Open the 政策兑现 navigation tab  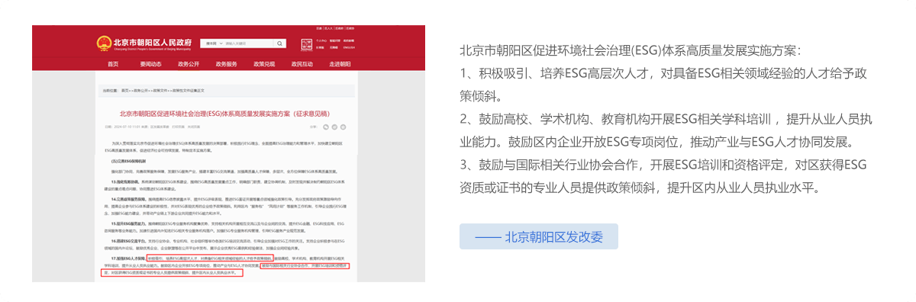point(264,64)
